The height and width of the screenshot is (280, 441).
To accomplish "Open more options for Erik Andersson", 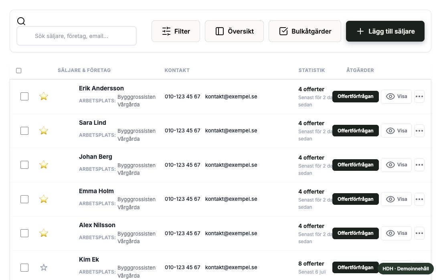I will click(419, 96).
